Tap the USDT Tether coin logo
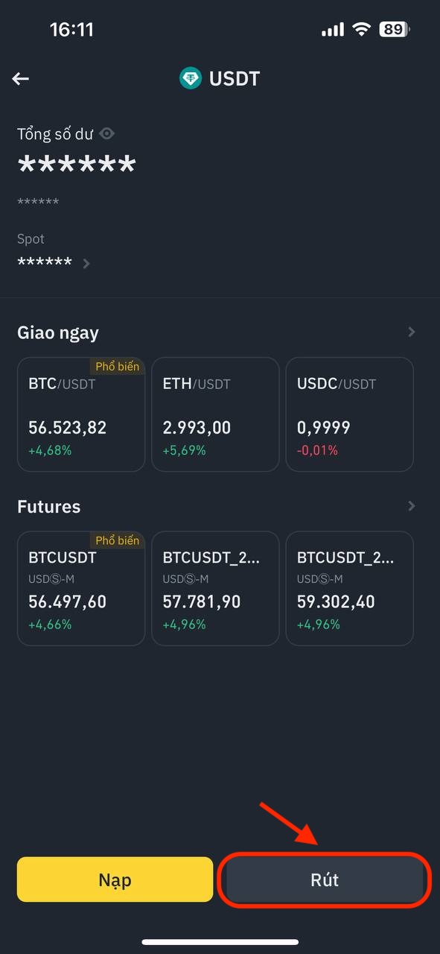This screenshot has width=440, height=954. point(191,78)
